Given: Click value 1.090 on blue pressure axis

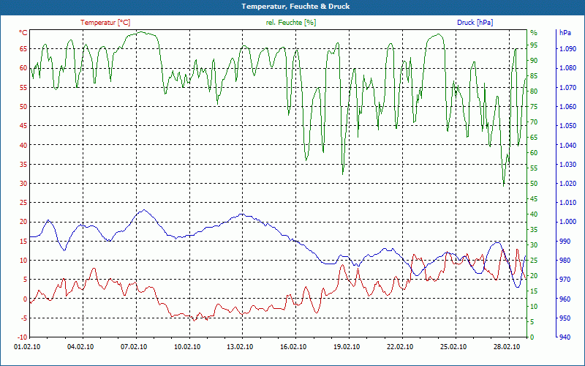Looking at the screenshot, I should (x=567, y=49).
